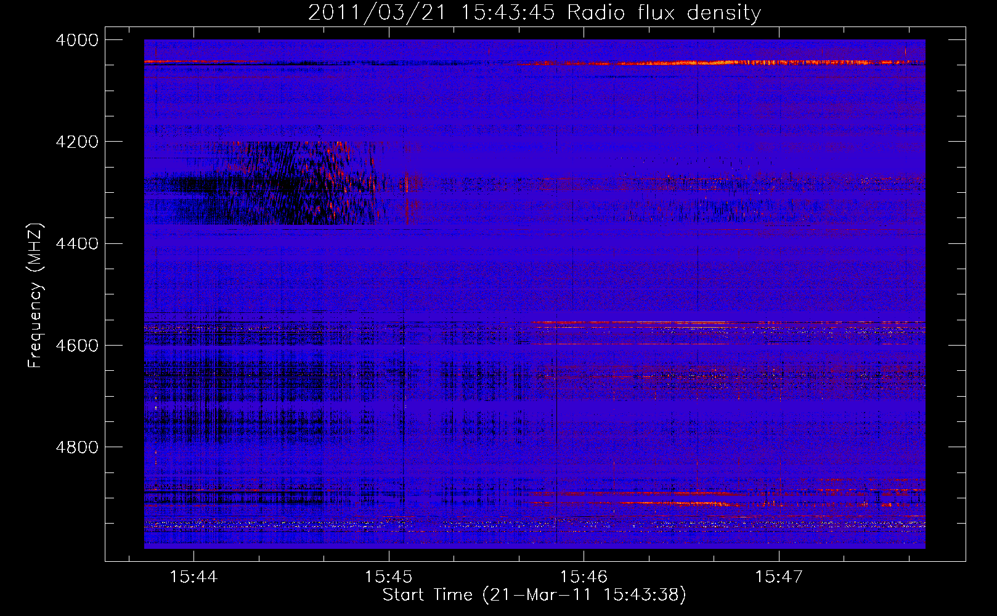Click the plot title '2011/03/21 15:43:45 Radio flux density'

pyautogui.click(x=534, y=12)
